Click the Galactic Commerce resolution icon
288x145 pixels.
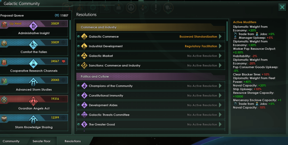point(84,37)
